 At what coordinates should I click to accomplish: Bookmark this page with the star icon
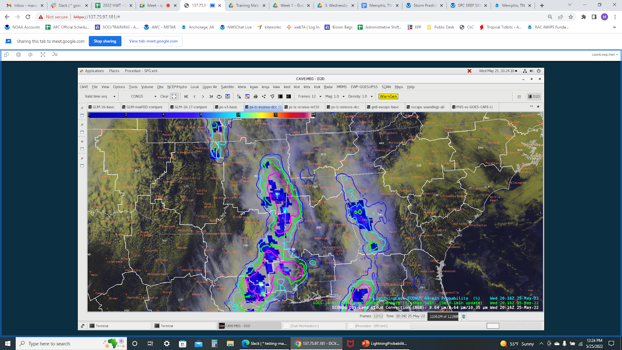[571, 17]
